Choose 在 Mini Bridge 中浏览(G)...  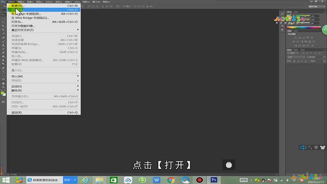click(44, 18)
